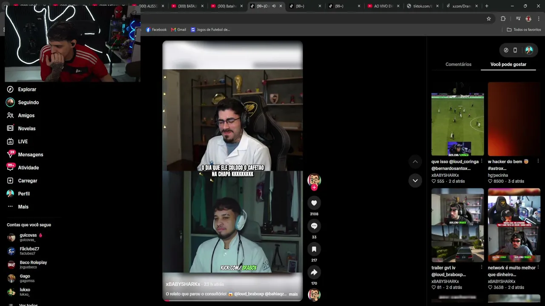
Task: Go to previous video with up chevron
Action: tap(415, 161)
